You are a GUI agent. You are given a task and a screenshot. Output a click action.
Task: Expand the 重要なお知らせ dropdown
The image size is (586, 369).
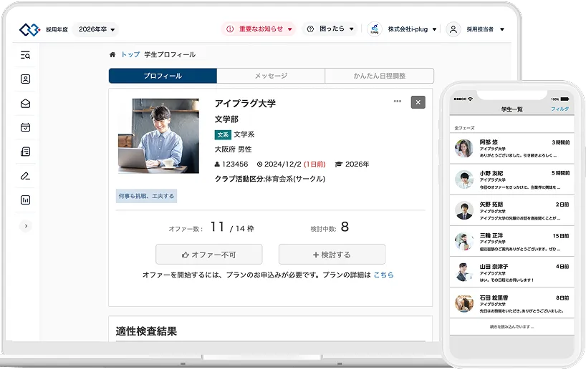coord(259,29)
